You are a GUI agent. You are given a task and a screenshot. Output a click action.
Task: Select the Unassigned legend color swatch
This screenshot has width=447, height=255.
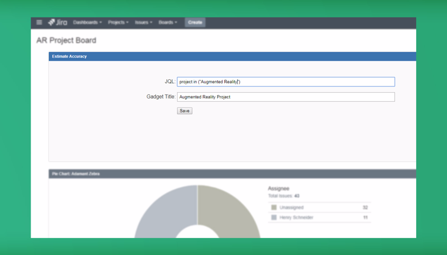coord(274,207)
